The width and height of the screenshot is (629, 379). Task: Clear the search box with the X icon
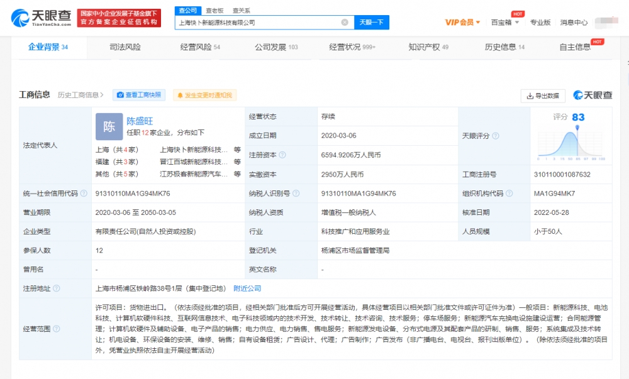[345, 23]
